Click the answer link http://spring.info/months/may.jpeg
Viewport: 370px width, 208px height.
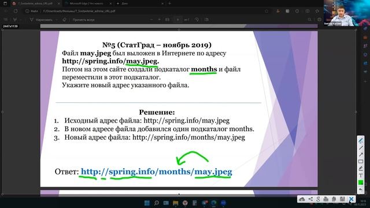(157, 172)
